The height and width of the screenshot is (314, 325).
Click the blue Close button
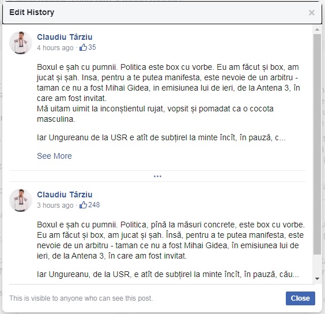pyautogui.click(x=300, y=298)
